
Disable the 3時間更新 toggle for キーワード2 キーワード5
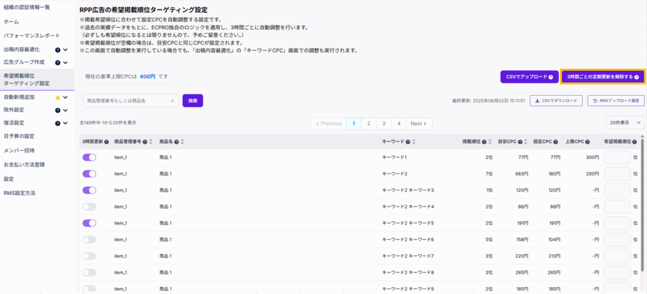[x=89, y=223]
